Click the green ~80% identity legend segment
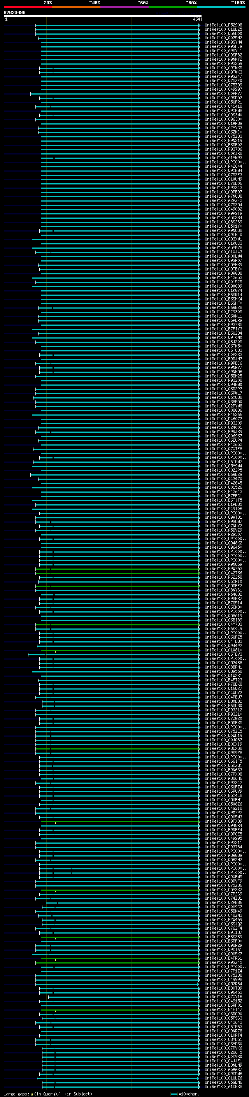The width and height of the screenshot is (249, 1097). [173, 7]
